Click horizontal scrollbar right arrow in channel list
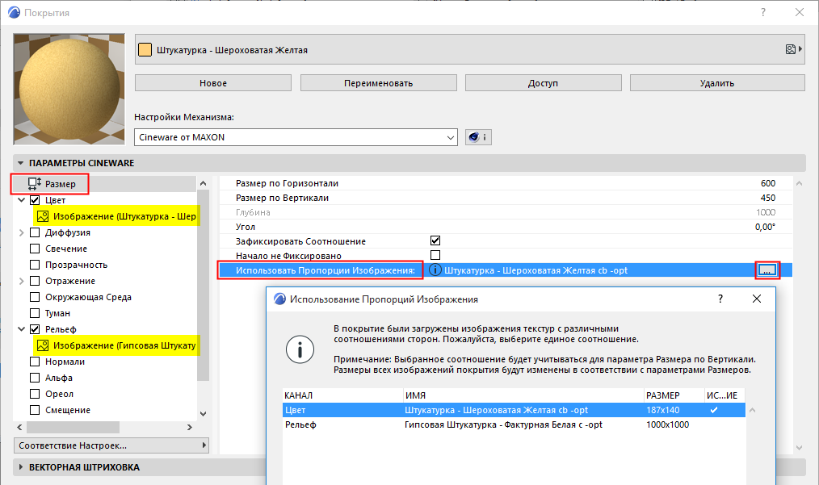 pos(190,427)
